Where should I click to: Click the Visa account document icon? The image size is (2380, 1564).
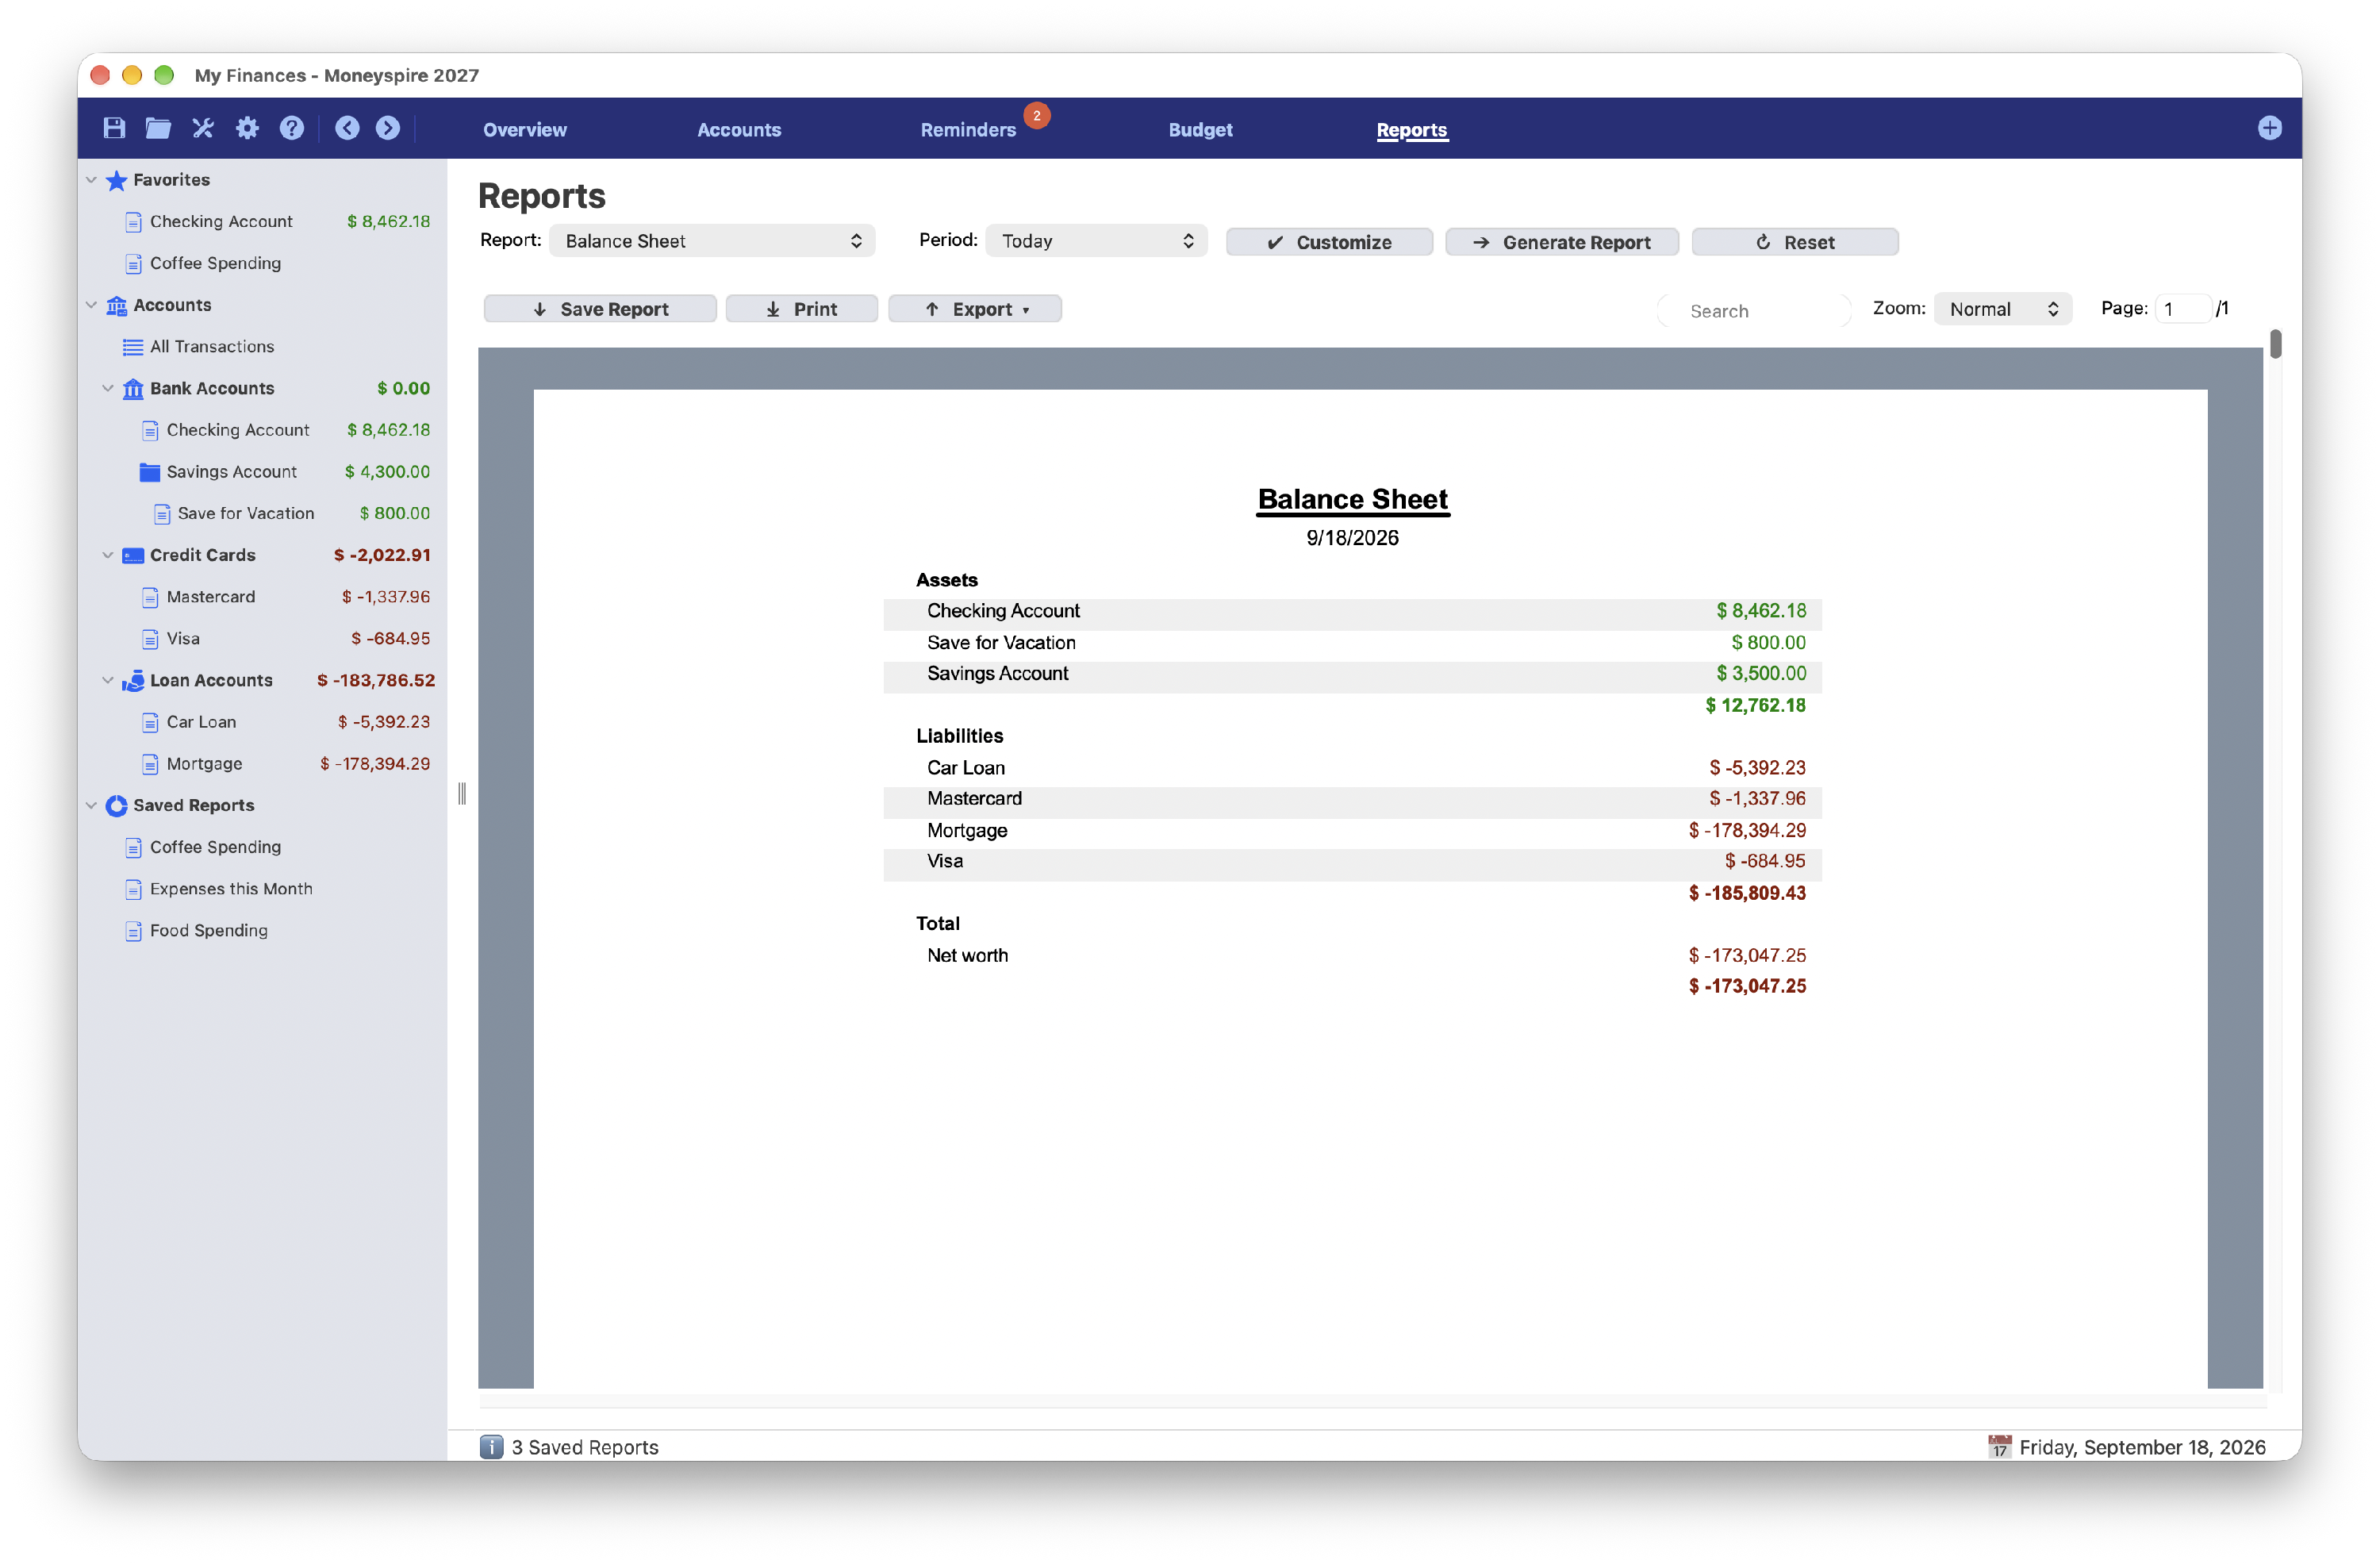[x=150, y=639]
